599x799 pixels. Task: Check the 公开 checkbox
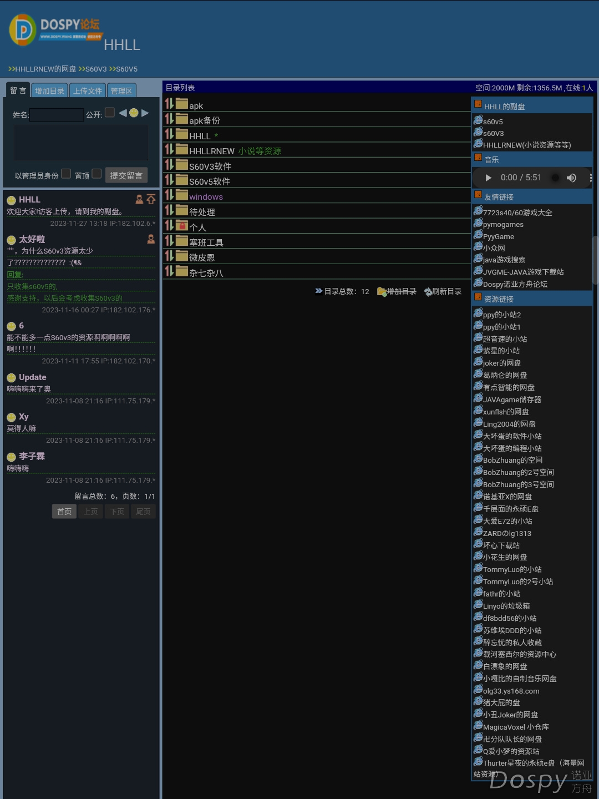coord(110,113)
